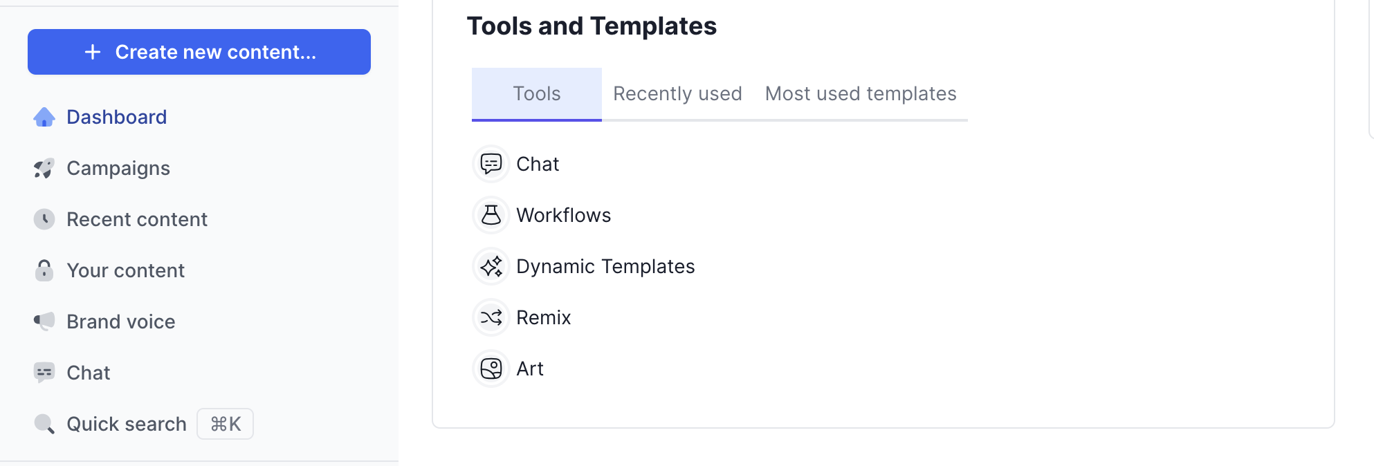This screenshot has height=466, width=1374.
Task: Switch to the Recently used tab
Action: (677, 94)
